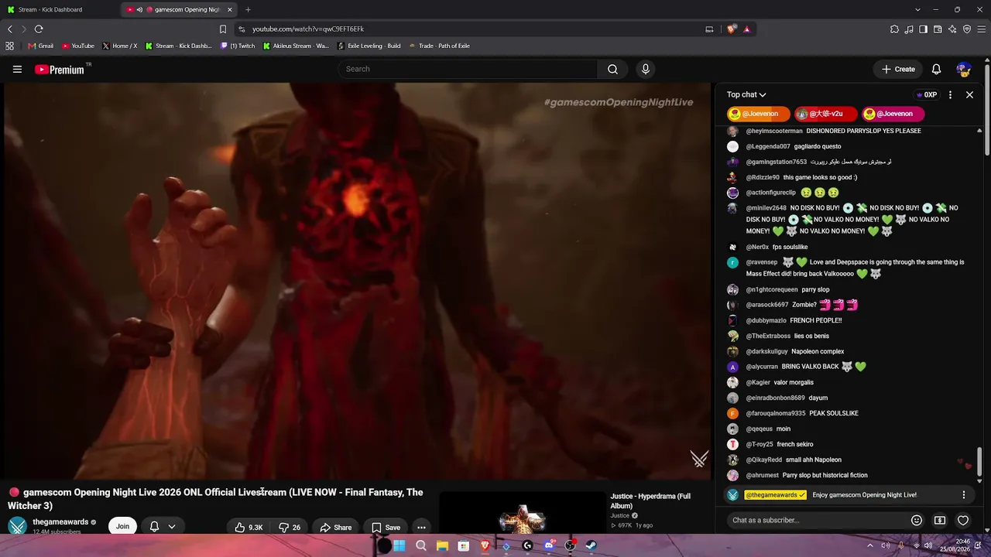Screen dimensions: 991x557
Task: Close the live chat panel
Action: [969, 94]
